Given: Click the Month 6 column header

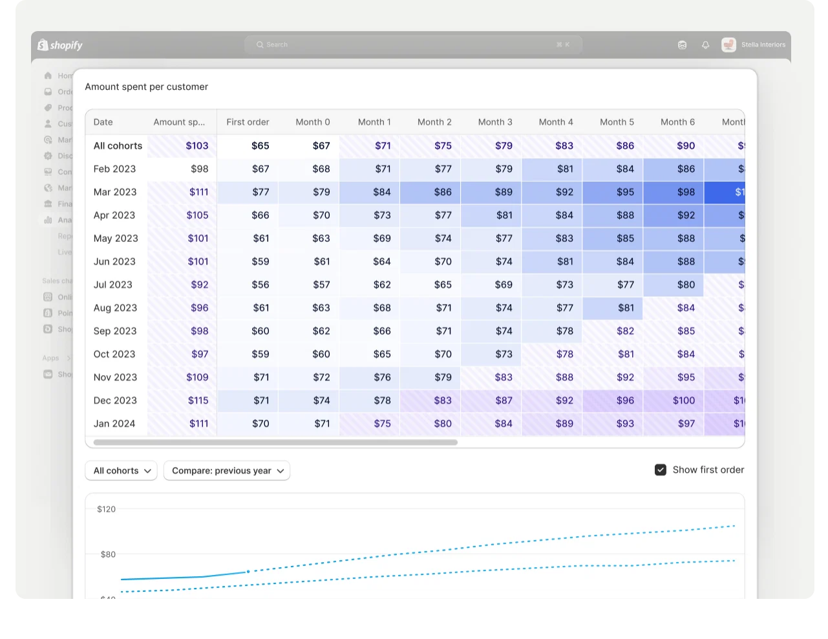Looking at the screenshot, I should (677, 122).
